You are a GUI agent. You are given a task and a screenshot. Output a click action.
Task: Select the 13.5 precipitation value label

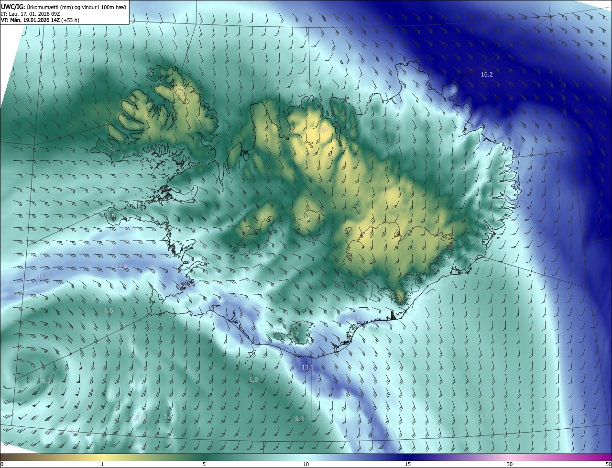coord(307,368)
